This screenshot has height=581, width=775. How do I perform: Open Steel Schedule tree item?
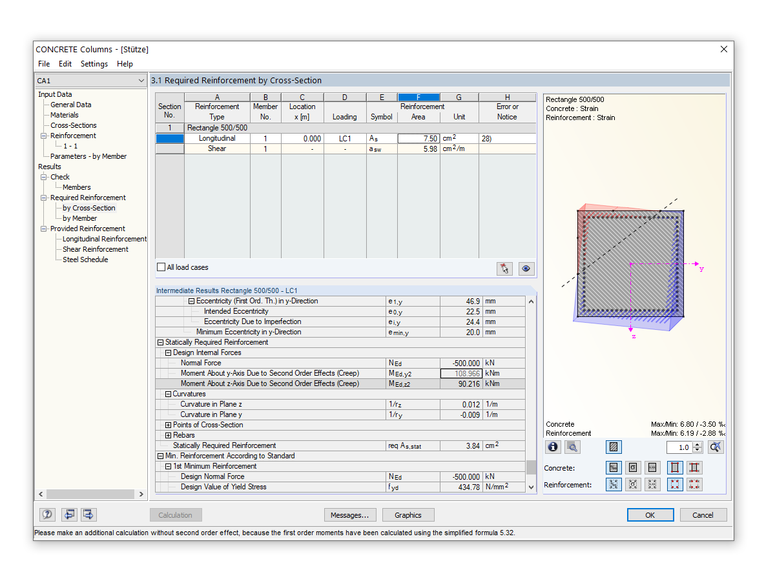[x=85, y=260]
